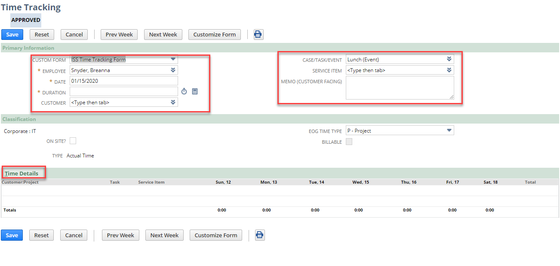The height and width of the screenshot is (266, 560).
Task: Go to Prev Week from top toolbar
Action: point(119,35)
